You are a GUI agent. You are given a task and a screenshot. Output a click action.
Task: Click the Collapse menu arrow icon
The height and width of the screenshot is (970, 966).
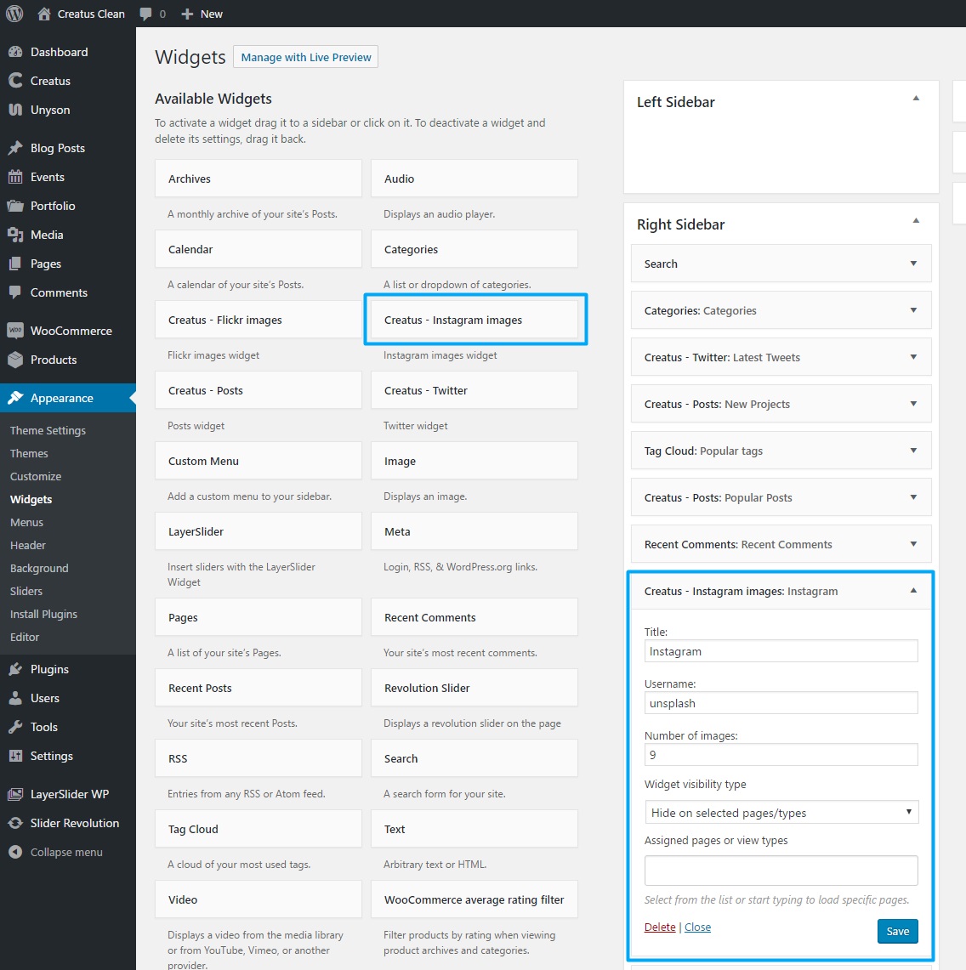(15, 852)
